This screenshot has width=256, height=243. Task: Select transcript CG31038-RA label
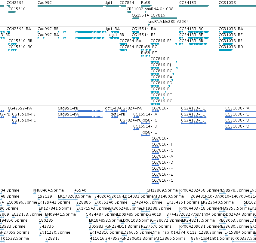[x=231, y=29]
